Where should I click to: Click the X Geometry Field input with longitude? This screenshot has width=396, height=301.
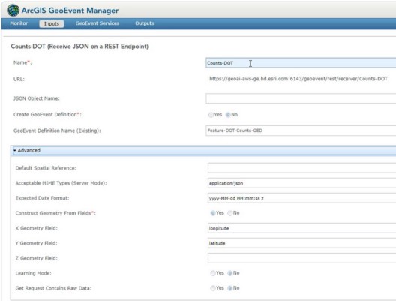301,228
